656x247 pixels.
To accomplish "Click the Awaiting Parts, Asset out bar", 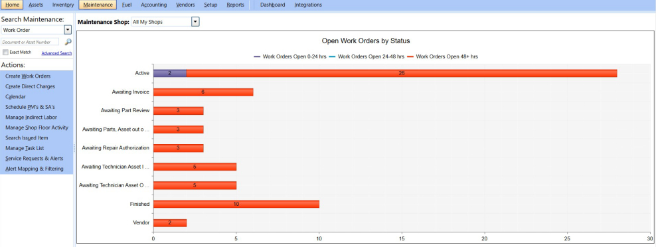I will [x=178, y=129].
